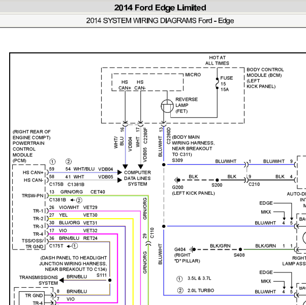Click the 'VIO/WHT VET29' wire label
306x305 pixels.
pyautogui.click(x=78, y=207)
